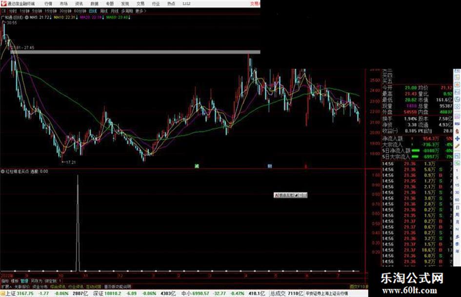Select the 周线 weekly period
Screen dimensions: 461x297
[x=104, y=11]
